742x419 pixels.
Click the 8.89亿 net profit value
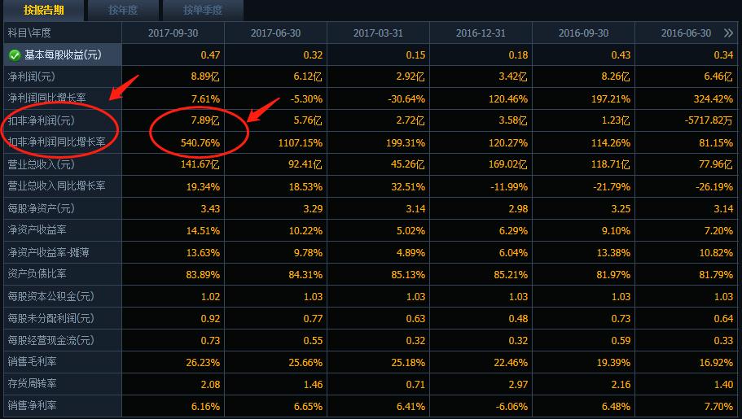tap(205, 76)
